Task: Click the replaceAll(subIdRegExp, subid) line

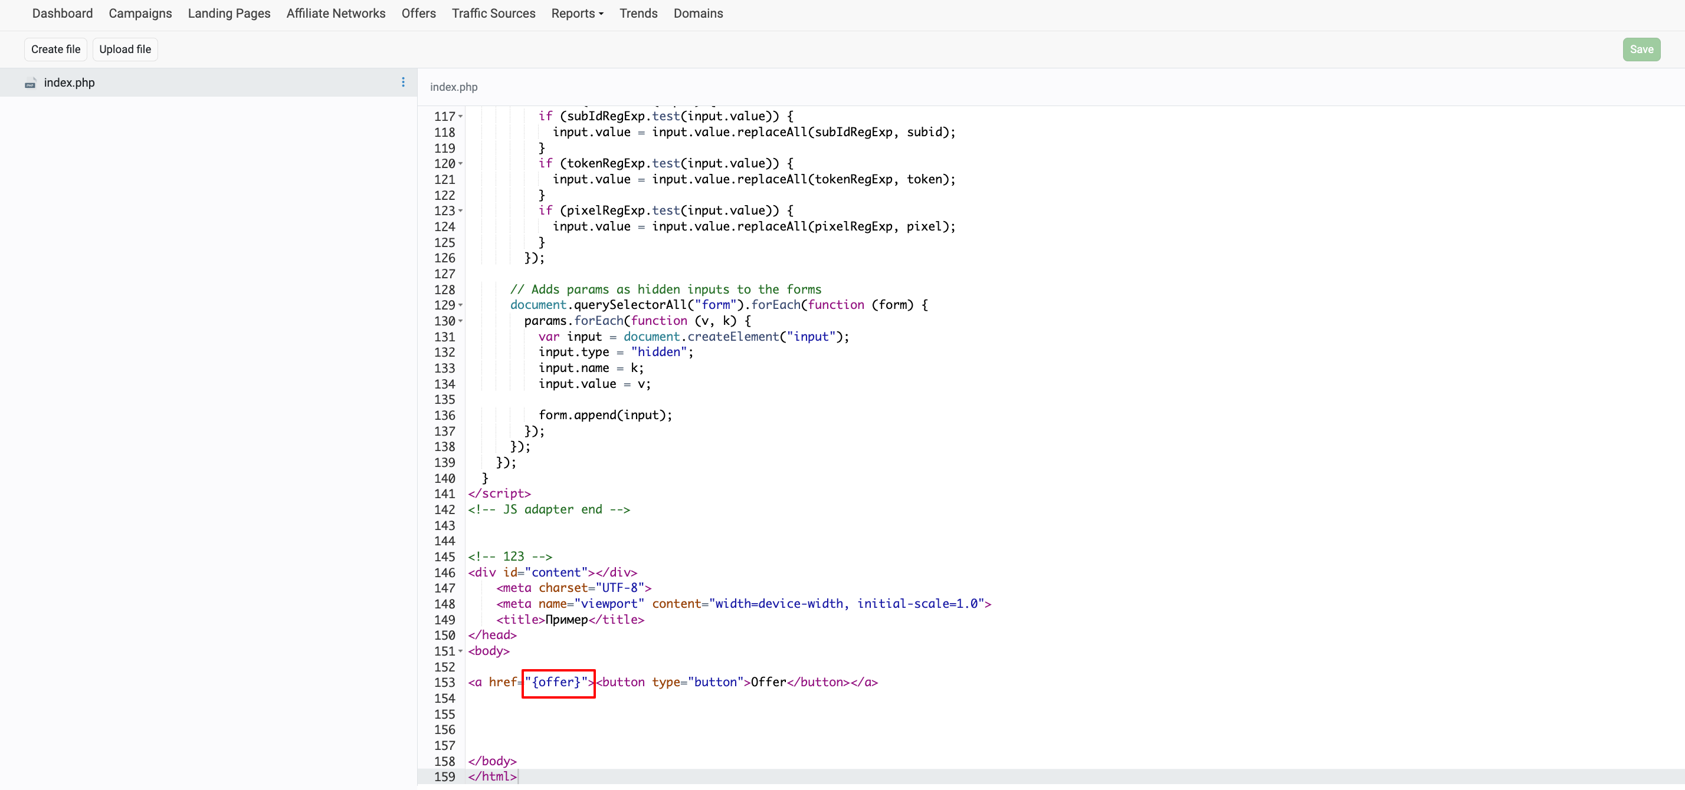Action: [x=753, y=132]
